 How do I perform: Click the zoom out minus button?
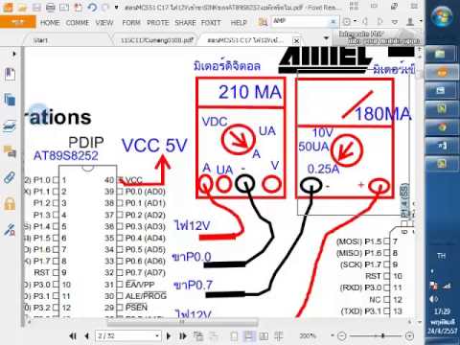point(342,336)
